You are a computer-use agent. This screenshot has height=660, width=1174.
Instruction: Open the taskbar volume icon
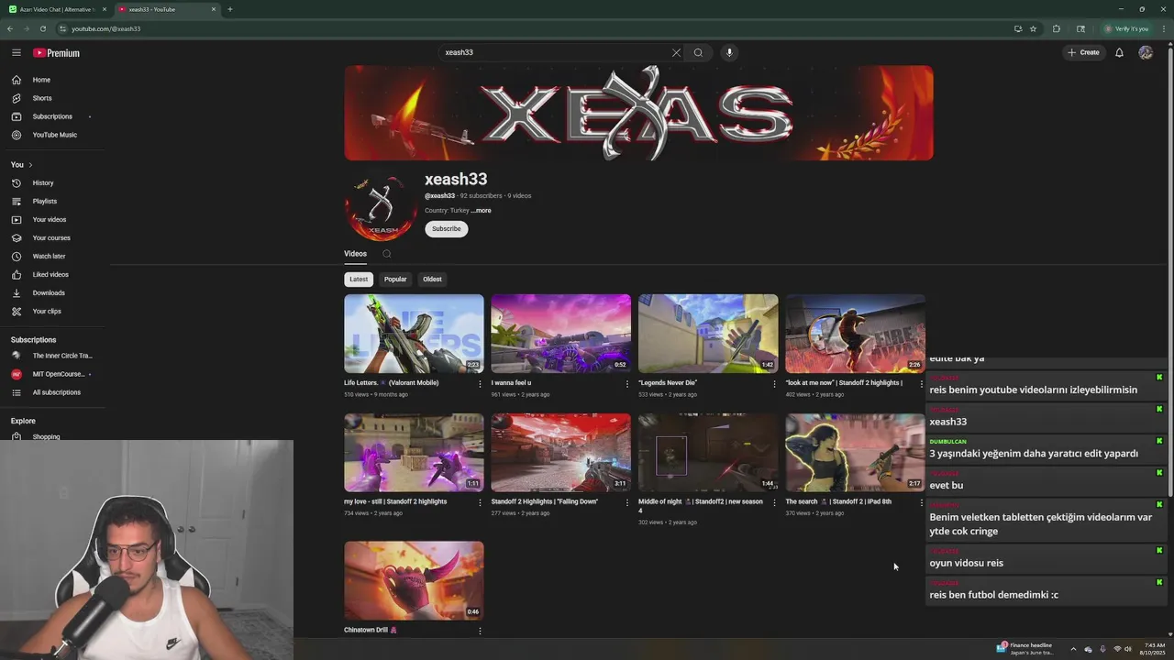1128,649
